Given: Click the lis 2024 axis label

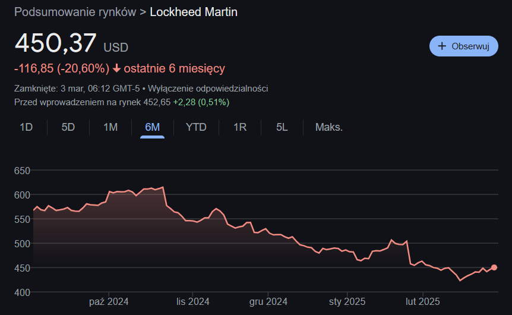Looking at the screenshot, I should click(x=192, y=301).
